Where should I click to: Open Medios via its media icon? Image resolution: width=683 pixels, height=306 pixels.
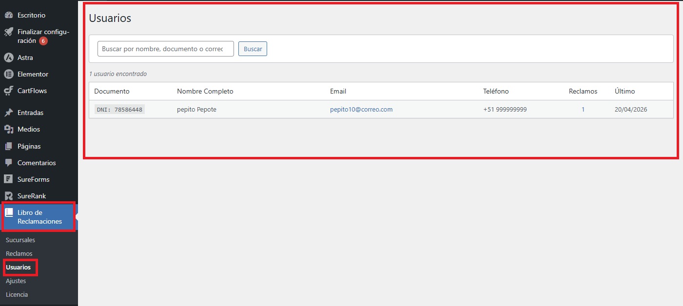pos(8,129)
